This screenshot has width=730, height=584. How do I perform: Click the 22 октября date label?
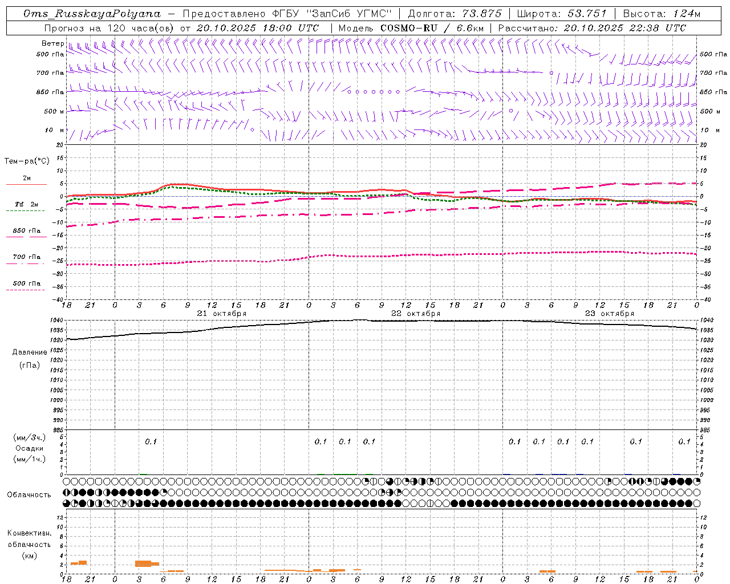tap(416, 314)
